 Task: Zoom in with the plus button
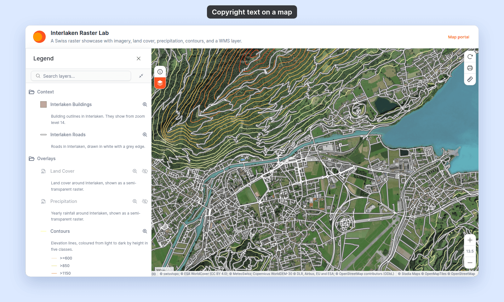[x=470, y=240]
